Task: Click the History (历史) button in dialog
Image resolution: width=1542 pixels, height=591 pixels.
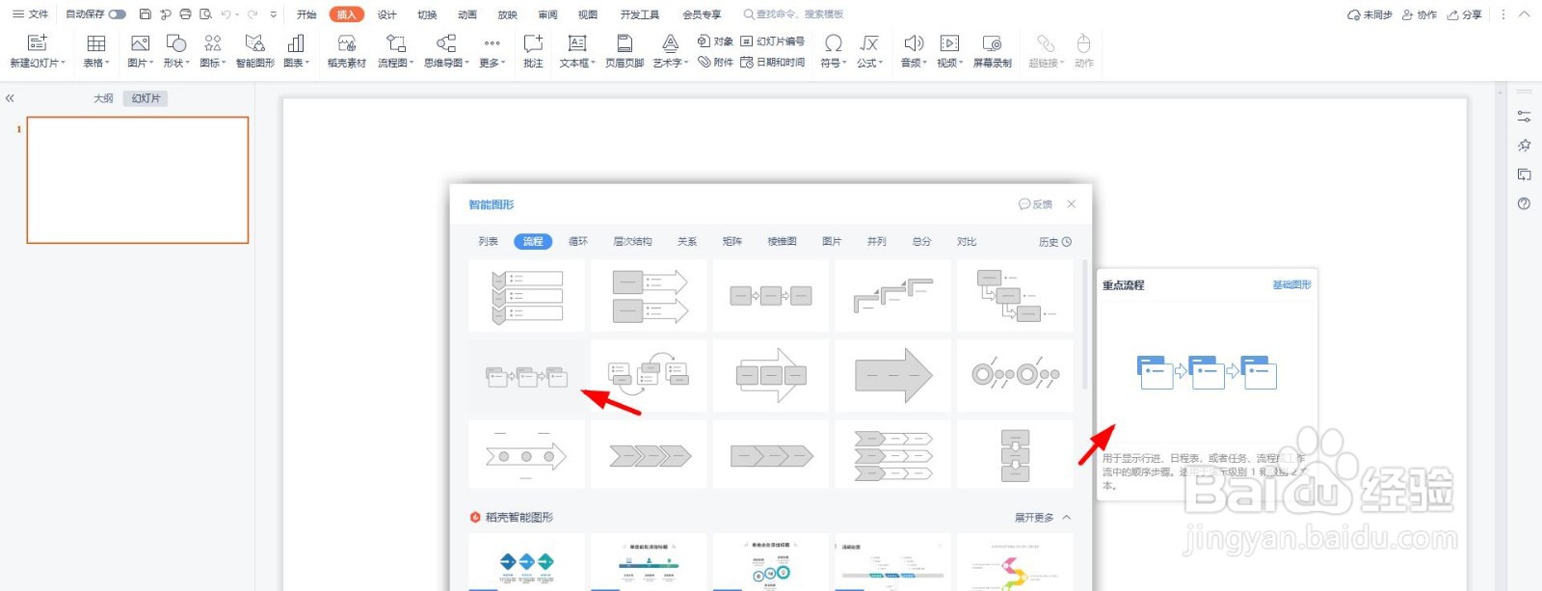Action: (x=1055, y=242)
